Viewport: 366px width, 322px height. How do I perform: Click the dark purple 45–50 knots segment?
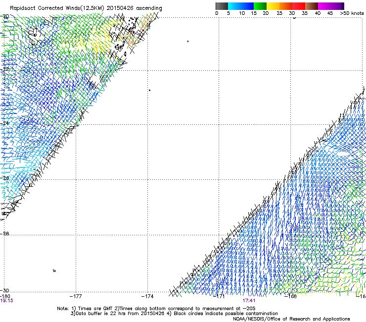tap(337, 6)
